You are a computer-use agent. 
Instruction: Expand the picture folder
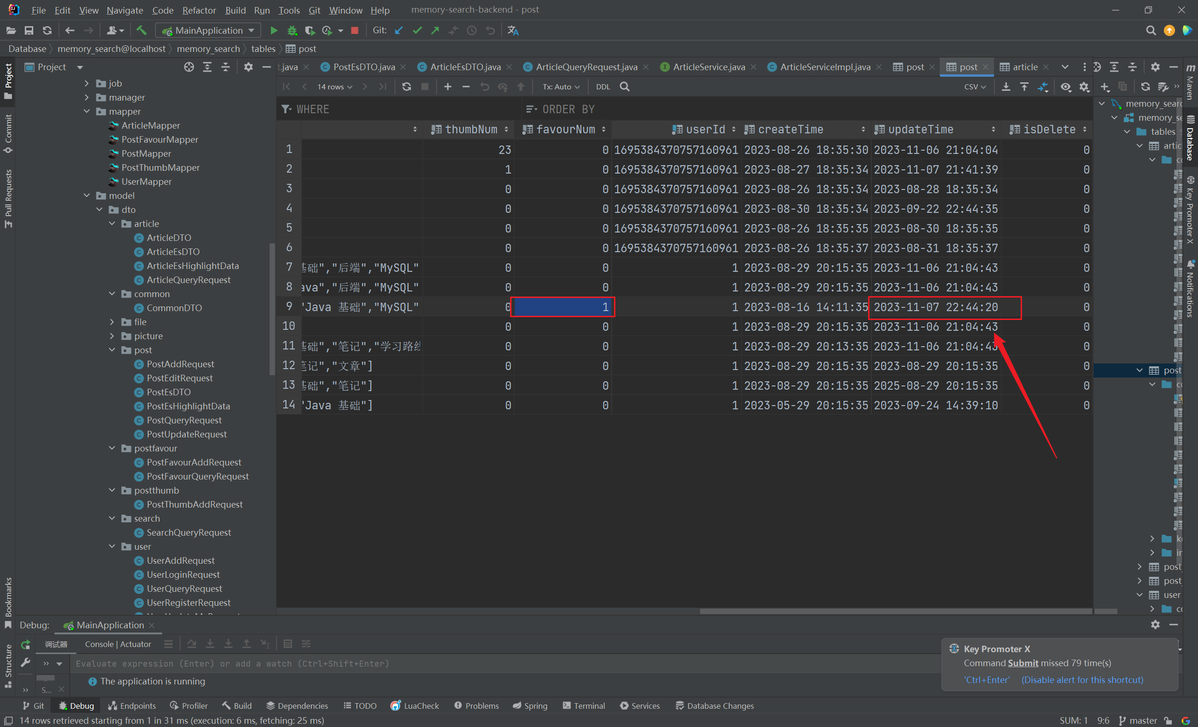click(x=112, y=336)
